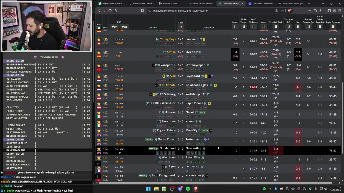Screen dimensions: 344x193
Task: Open browser main hamburger menu
Action: [340, 11]
